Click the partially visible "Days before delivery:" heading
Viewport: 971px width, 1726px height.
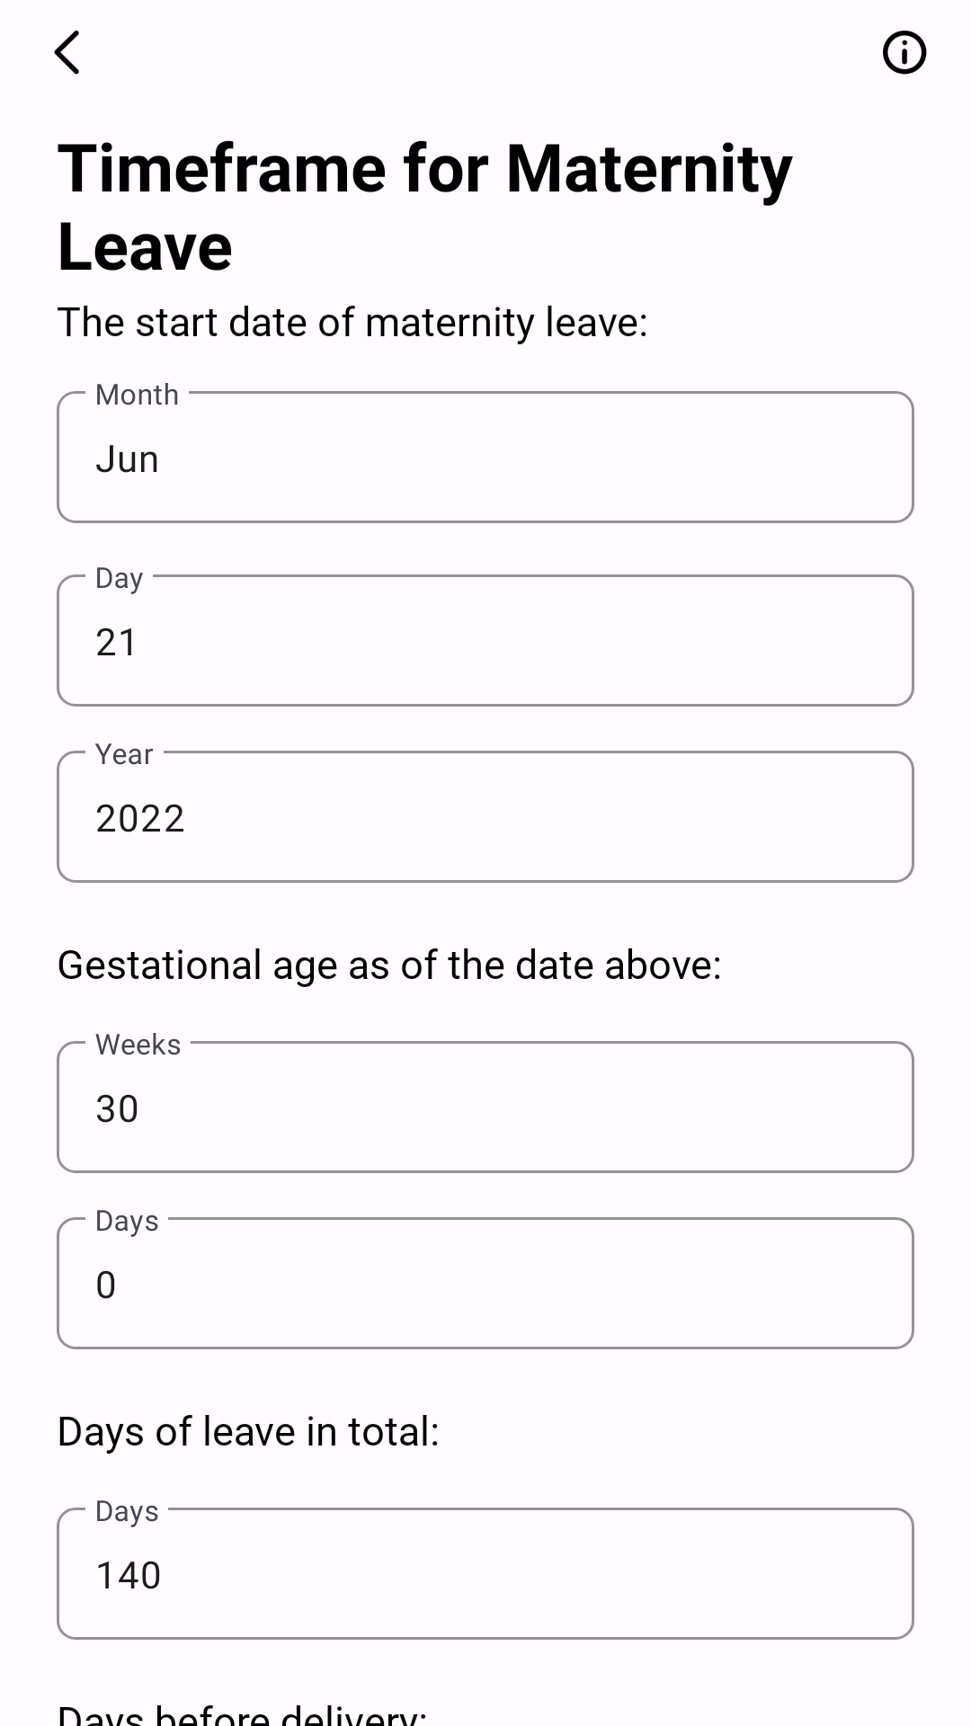[x=243, y=1713]
